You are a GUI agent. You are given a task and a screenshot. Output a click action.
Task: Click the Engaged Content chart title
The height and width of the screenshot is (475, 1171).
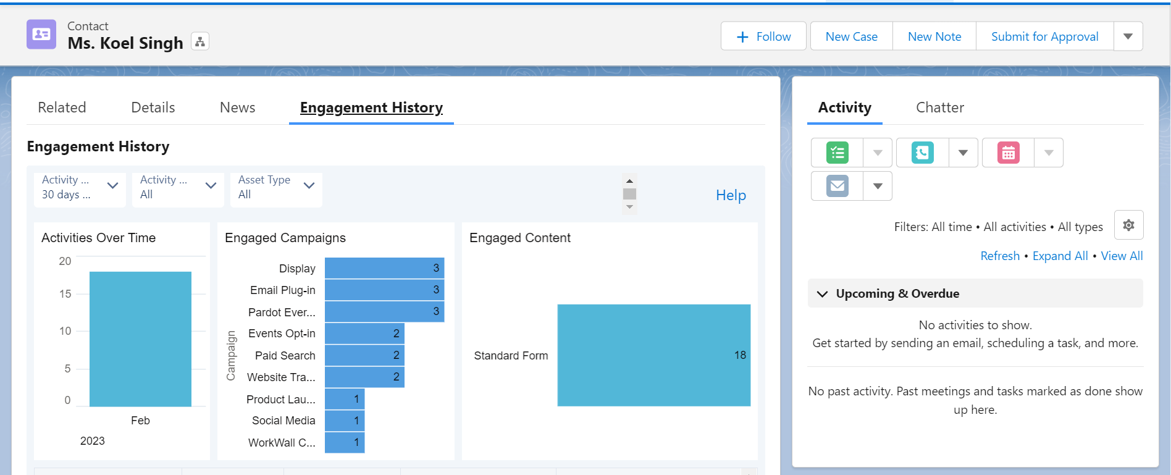click(x=520, y=238)
